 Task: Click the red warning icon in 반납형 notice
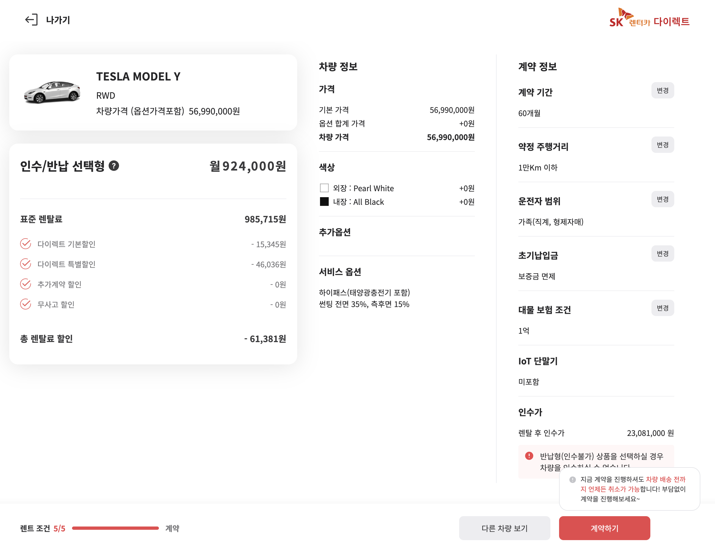pos(529,456)
